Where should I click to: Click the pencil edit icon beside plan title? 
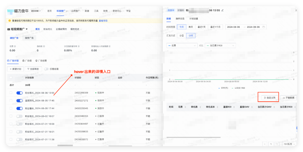[x=222, y=10]
